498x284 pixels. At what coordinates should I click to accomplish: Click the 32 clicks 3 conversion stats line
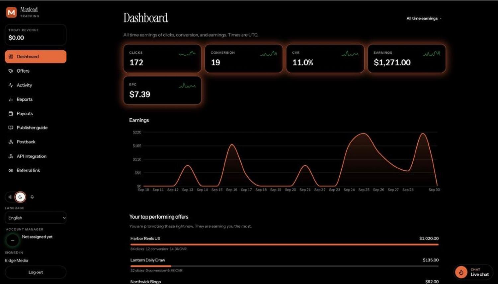click(x=156, y=270)
